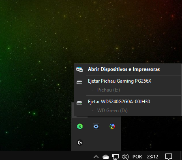This screenshot has height=160, width=182.
Task: Open the network status icon
Action: pyautogui.click(x=116, y=157)
